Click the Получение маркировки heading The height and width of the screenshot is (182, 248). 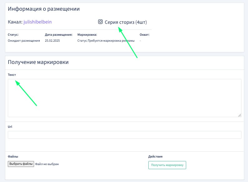[x=38, y=62]
